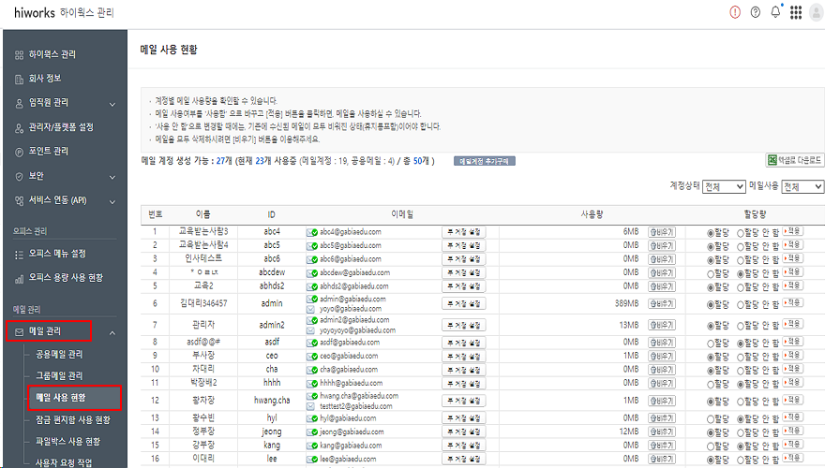Select 할당 안 함 radio for abc4
This screenshot has width=825, height=468.
(x=742, y=231)
